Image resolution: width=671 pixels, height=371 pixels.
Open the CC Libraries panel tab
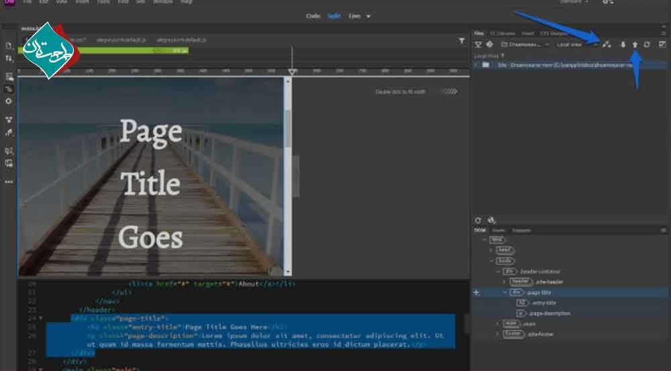pyautogui.click(x=503, y=34)
